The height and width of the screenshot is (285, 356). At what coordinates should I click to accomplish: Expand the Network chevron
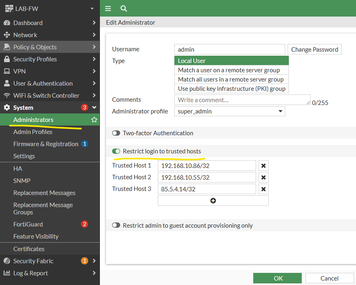(x=94, y=35)
